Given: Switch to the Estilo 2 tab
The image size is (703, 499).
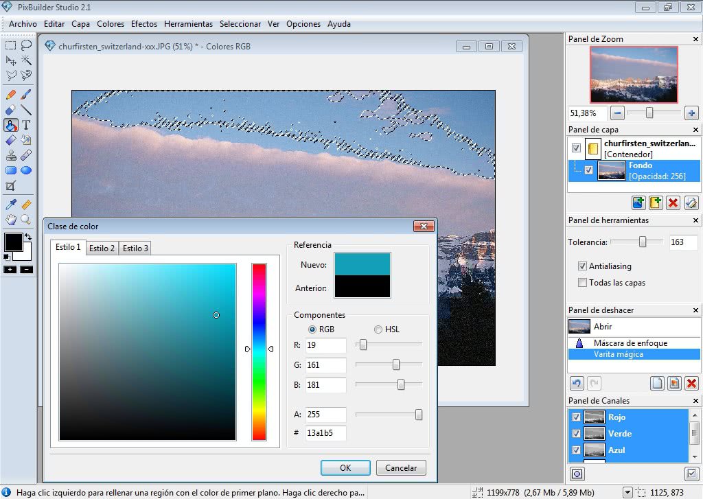Looking at the screenshot, I should pyautogui.click(x=102, y=248).
